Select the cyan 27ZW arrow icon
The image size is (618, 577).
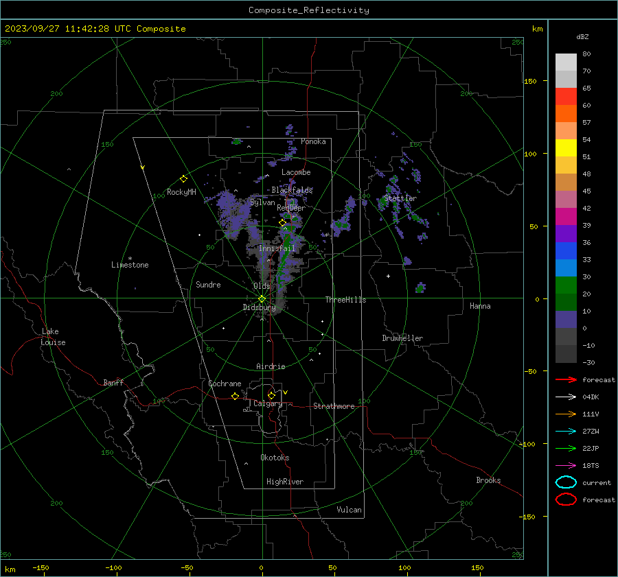(566, 432)
